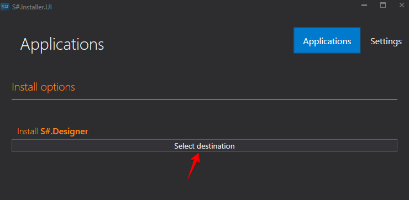
Task: Click the orange divider under Install options
Action: (x=204, y=99)
